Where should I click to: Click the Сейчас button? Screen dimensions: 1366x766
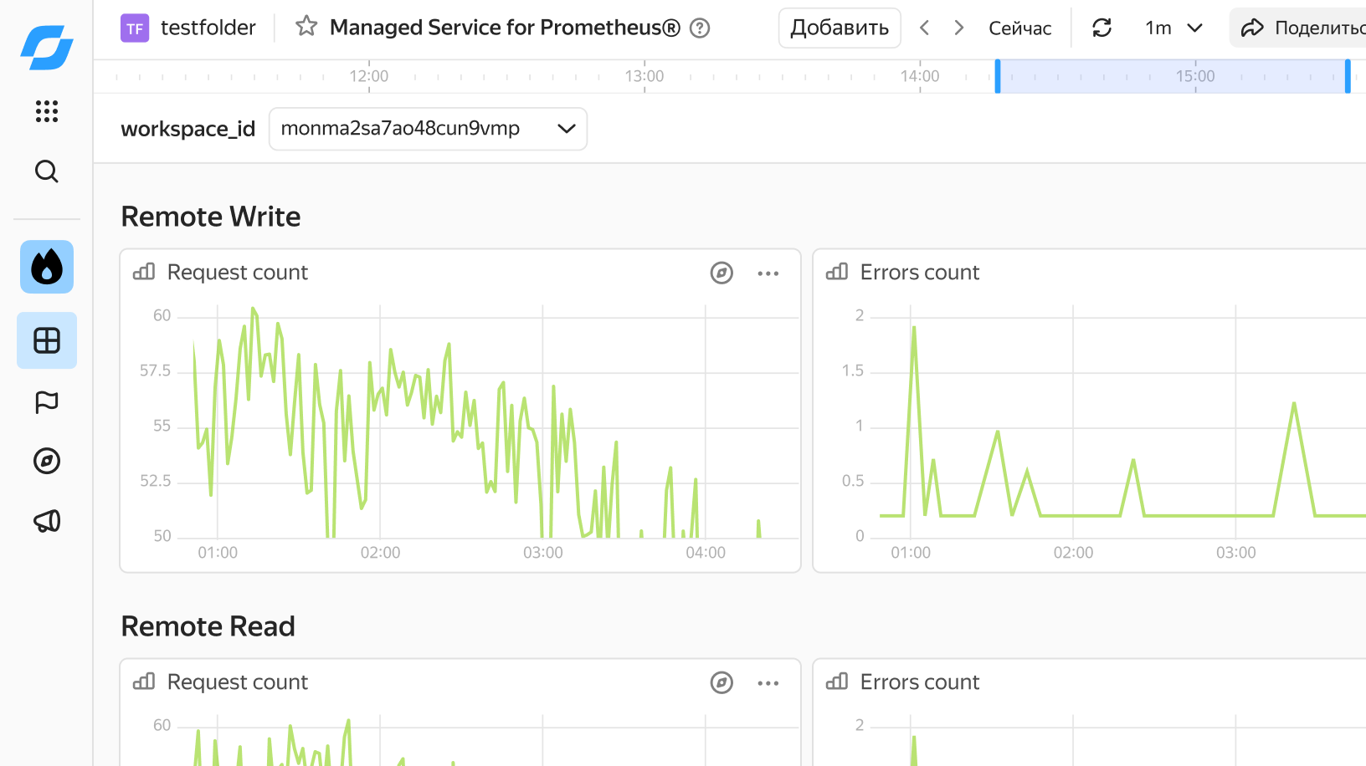coord(1019,28)
